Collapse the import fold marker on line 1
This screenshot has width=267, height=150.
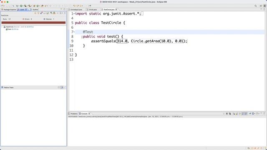point(74,14)
